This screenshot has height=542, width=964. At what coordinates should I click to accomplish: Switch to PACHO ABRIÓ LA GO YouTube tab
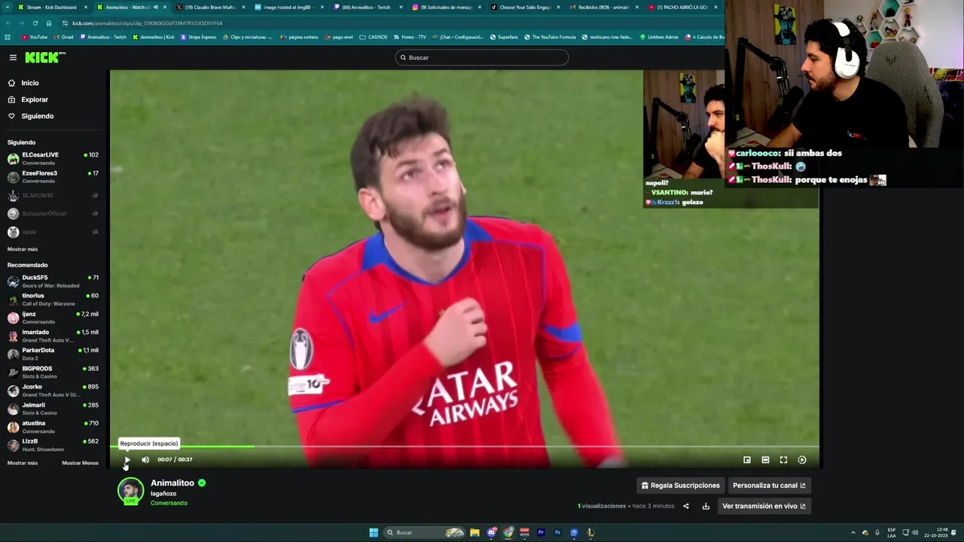tap(682, 7)
